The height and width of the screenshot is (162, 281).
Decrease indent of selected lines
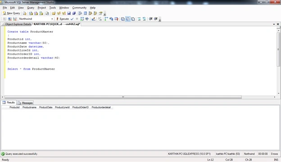(x=150, y=19)
